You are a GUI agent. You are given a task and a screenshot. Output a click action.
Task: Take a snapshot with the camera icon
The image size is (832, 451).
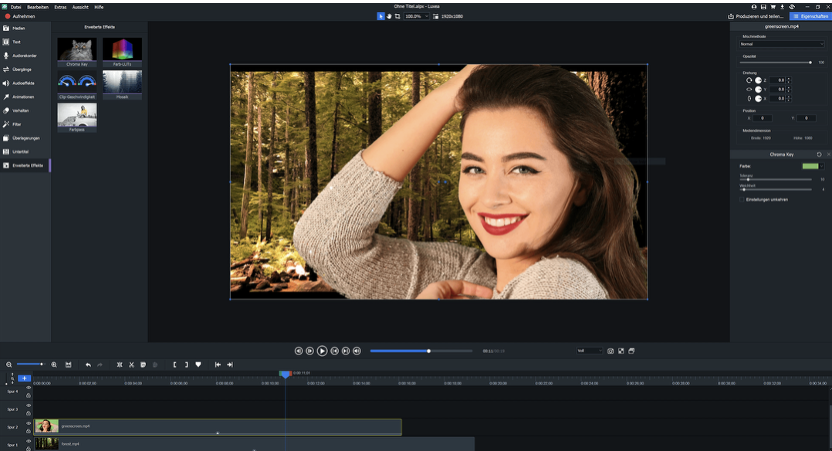[610, 351]
